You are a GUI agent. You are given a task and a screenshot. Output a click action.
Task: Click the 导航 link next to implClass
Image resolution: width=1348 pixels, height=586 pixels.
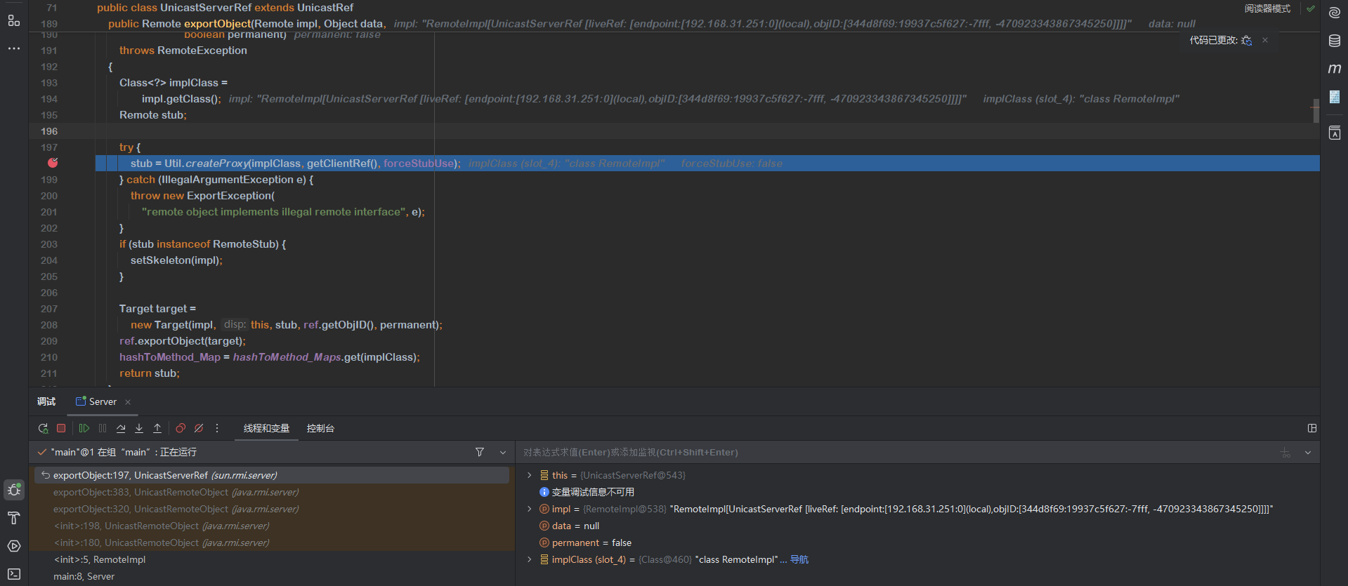(799, 559)
